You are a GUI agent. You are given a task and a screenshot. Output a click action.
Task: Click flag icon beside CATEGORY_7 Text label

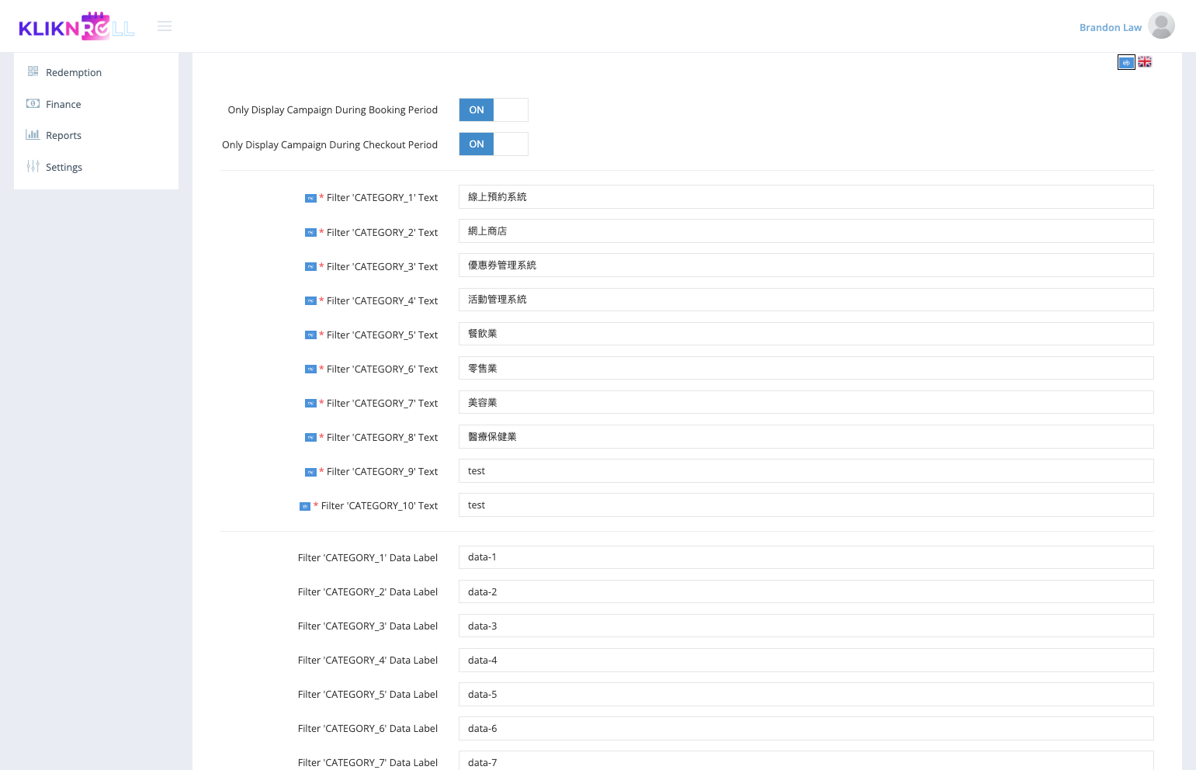coord(310,404)
